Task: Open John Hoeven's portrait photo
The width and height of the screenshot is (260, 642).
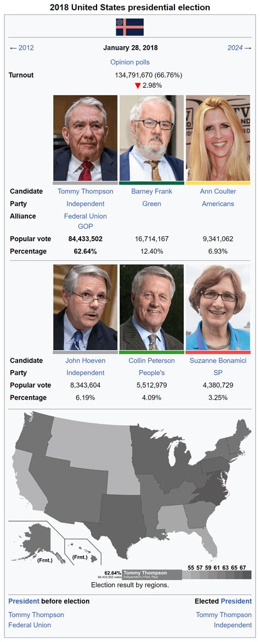Action: [x=86, y=307]
